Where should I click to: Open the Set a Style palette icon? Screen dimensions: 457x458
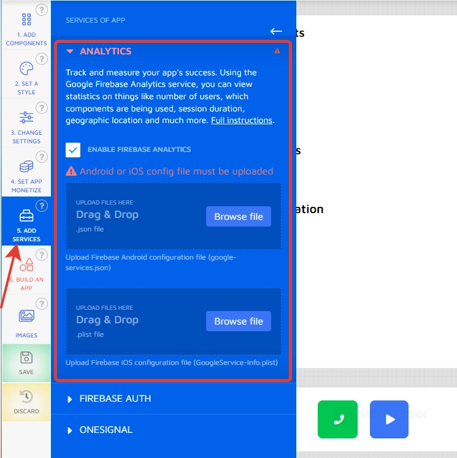click(x=26, y=69)
